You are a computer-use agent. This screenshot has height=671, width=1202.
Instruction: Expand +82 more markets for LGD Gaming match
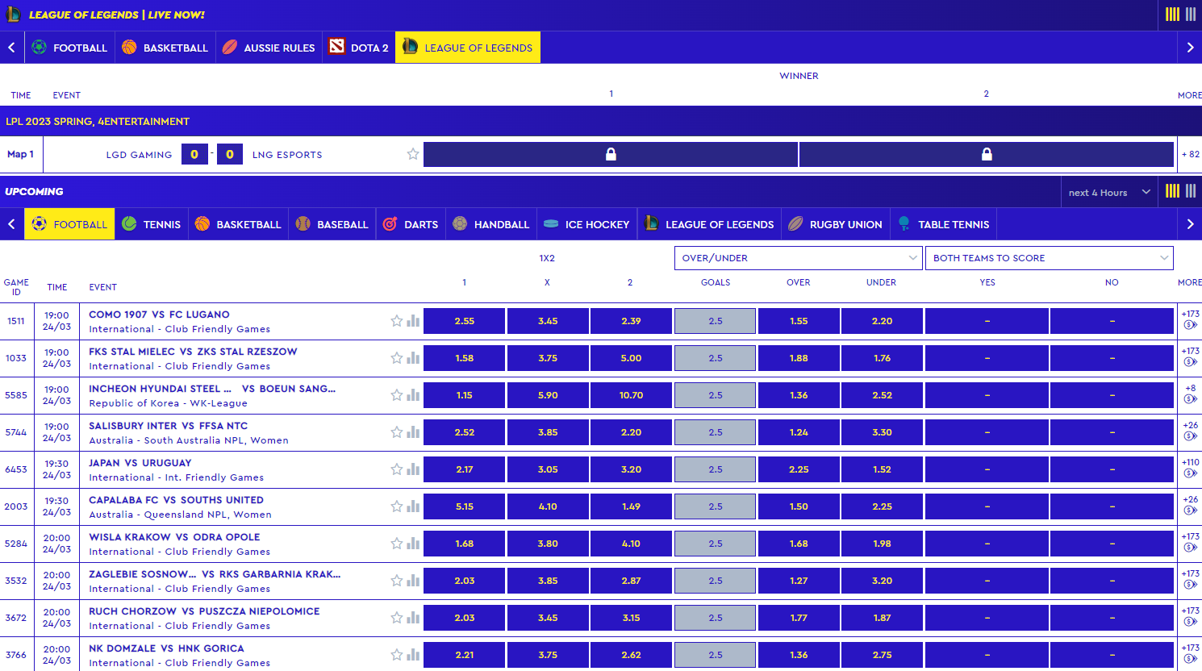point(1190,154)
